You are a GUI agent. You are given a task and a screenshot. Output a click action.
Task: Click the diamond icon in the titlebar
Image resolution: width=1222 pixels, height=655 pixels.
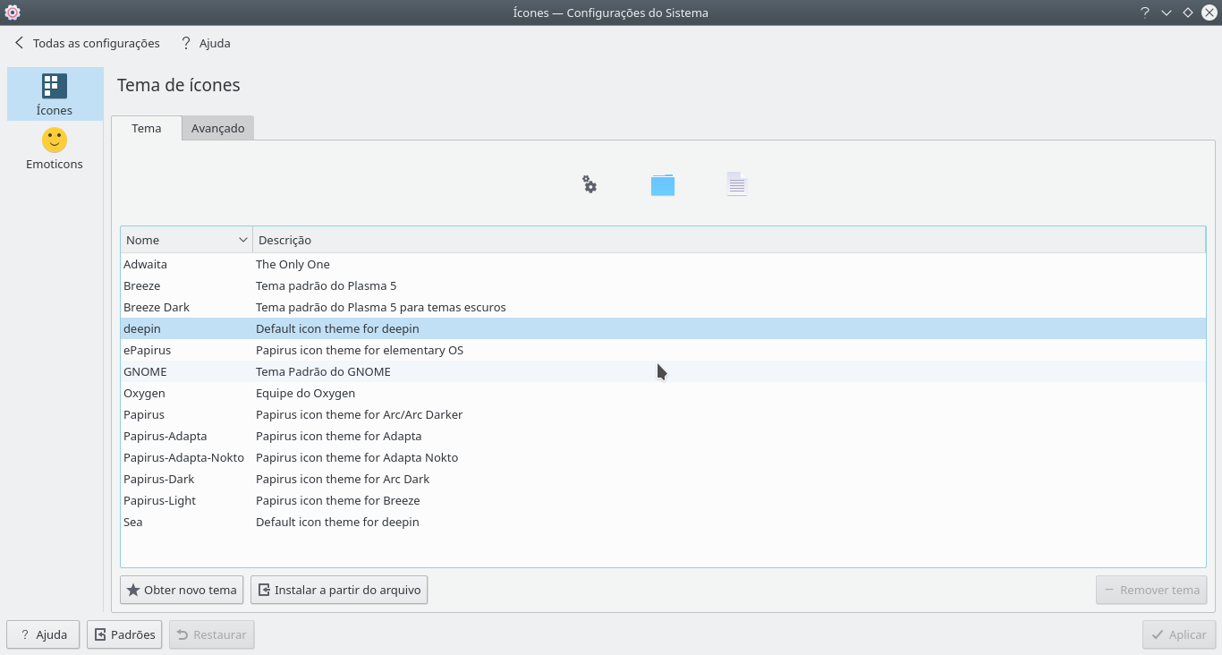coord(1187,13)
